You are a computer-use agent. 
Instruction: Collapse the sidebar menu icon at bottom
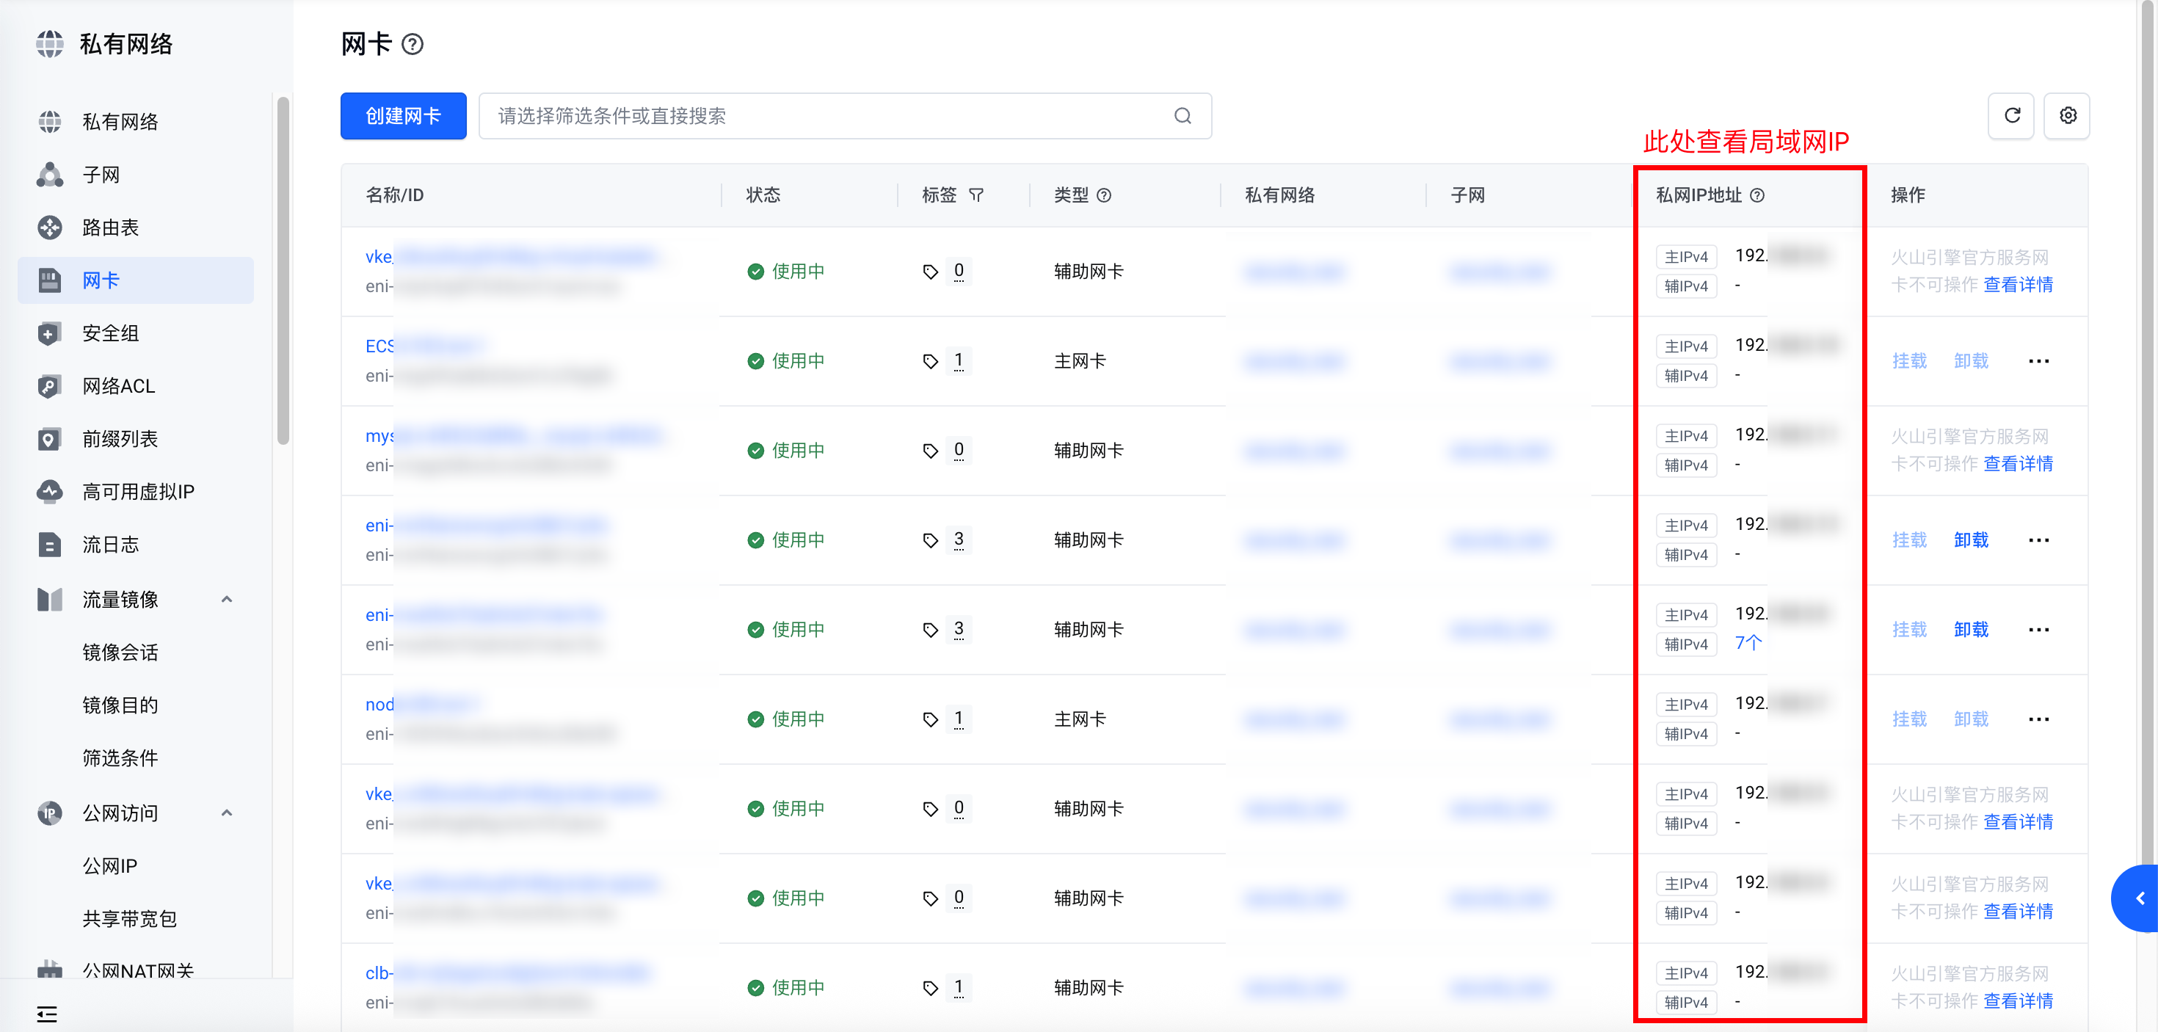tap(48, 1014)
